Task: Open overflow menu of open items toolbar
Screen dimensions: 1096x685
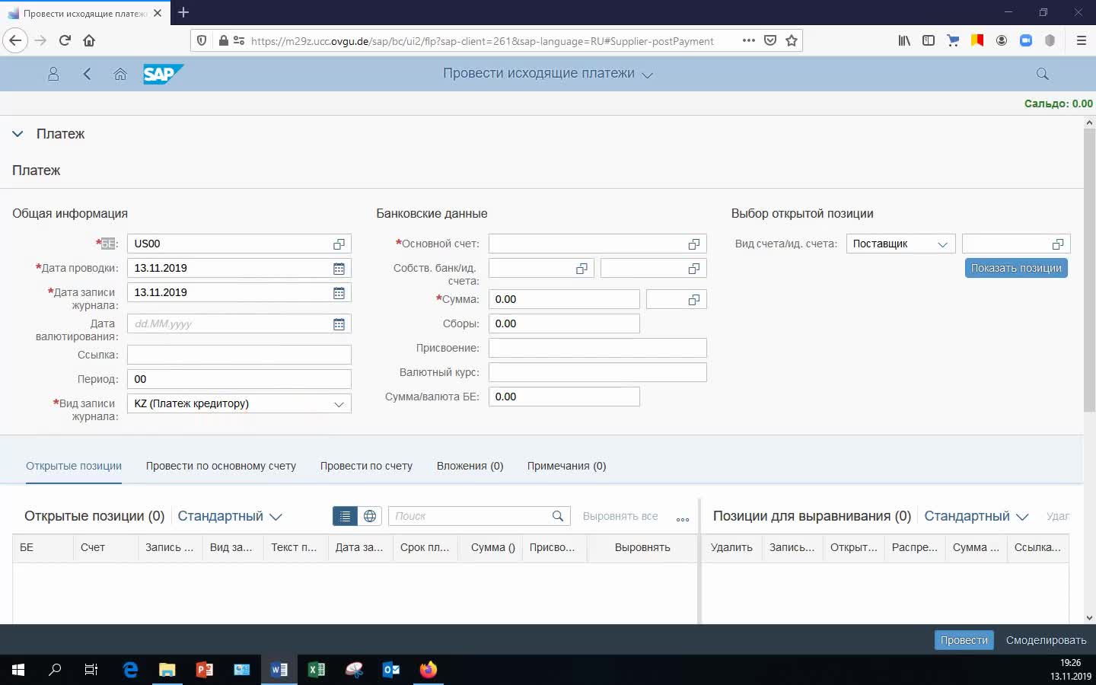Action: pos(683,519)
